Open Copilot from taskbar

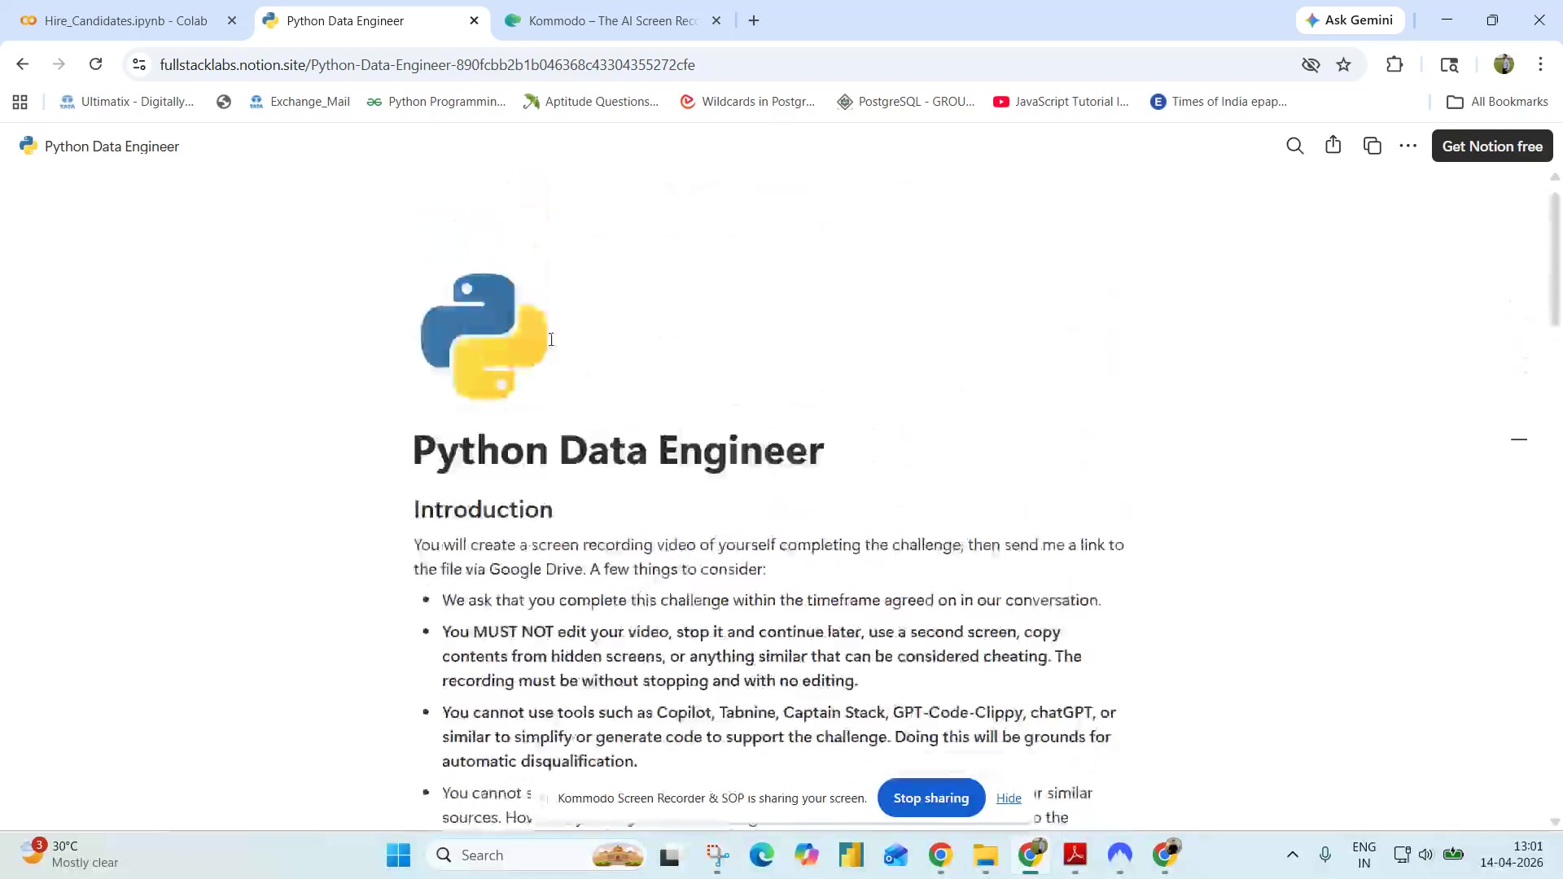pyautogui.click(x=807, y=855)
